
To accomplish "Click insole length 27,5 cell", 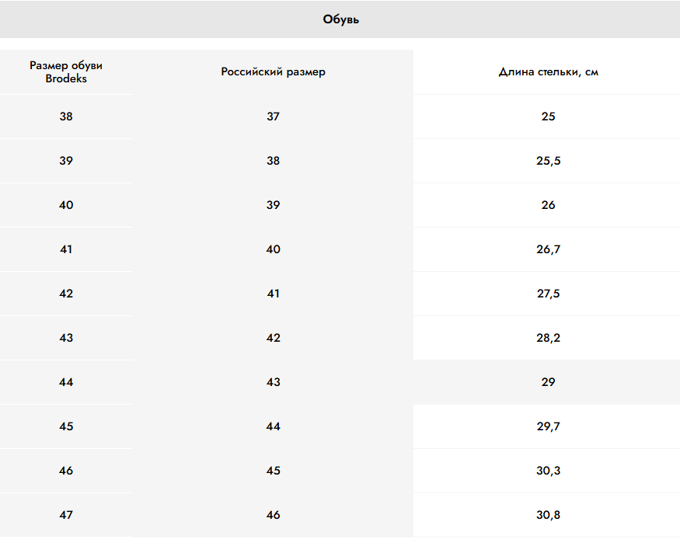I will 548,294.
